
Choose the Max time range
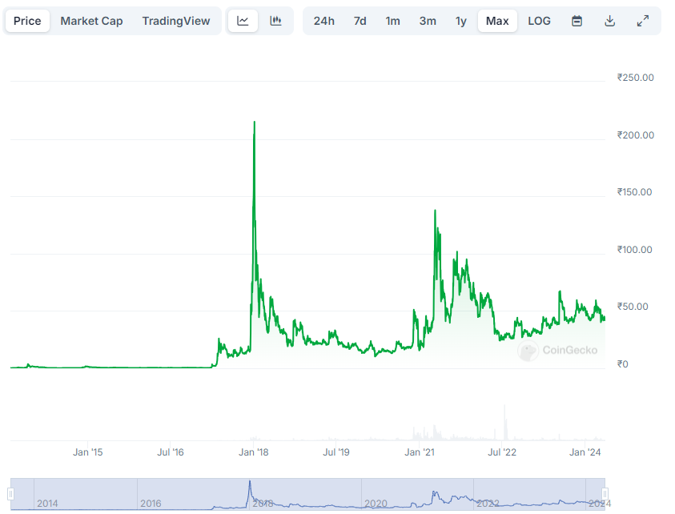497,21
